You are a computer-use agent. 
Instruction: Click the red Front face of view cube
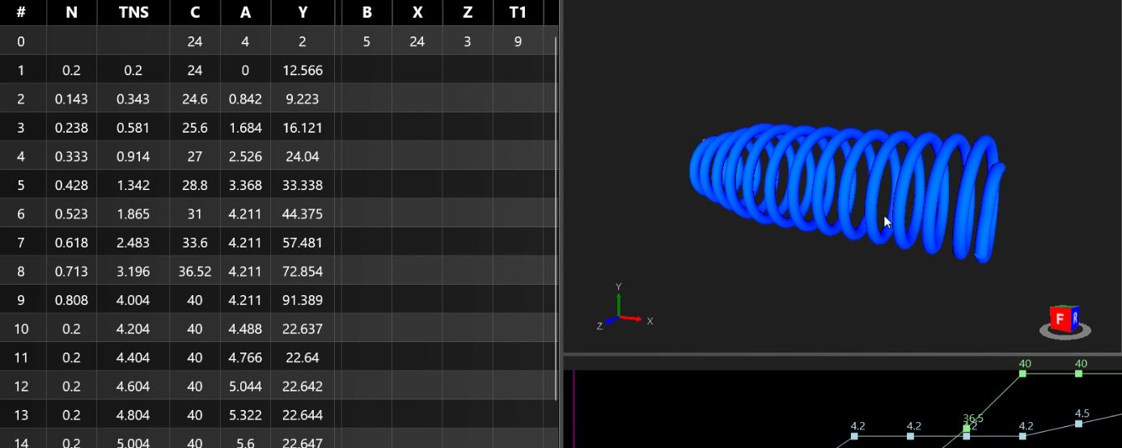[1060, 319]
